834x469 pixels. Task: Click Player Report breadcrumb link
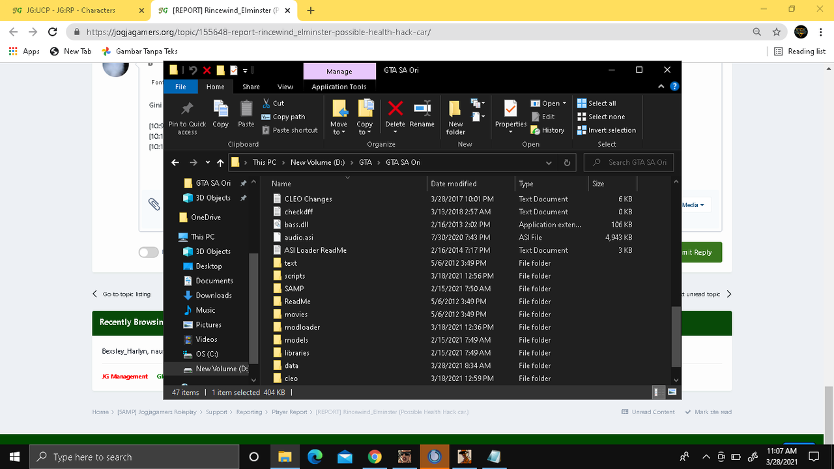289,412
